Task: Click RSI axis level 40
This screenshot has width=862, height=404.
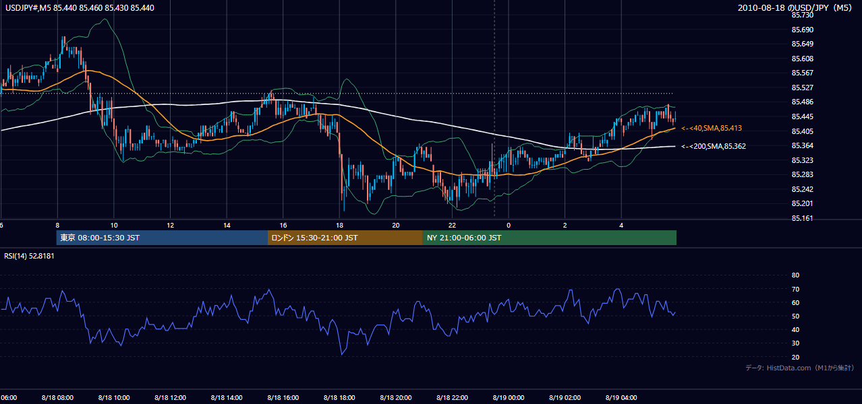Action: click(795, 329)
